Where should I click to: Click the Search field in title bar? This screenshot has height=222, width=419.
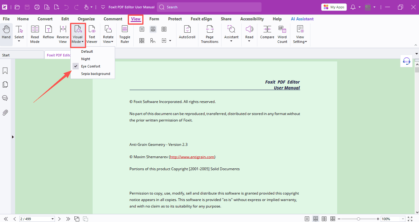coord(209,7)
